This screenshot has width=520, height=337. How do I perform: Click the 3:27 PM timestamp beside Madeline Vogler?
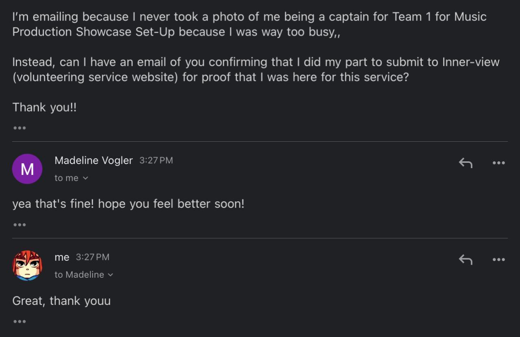click(x=156, y=160)
